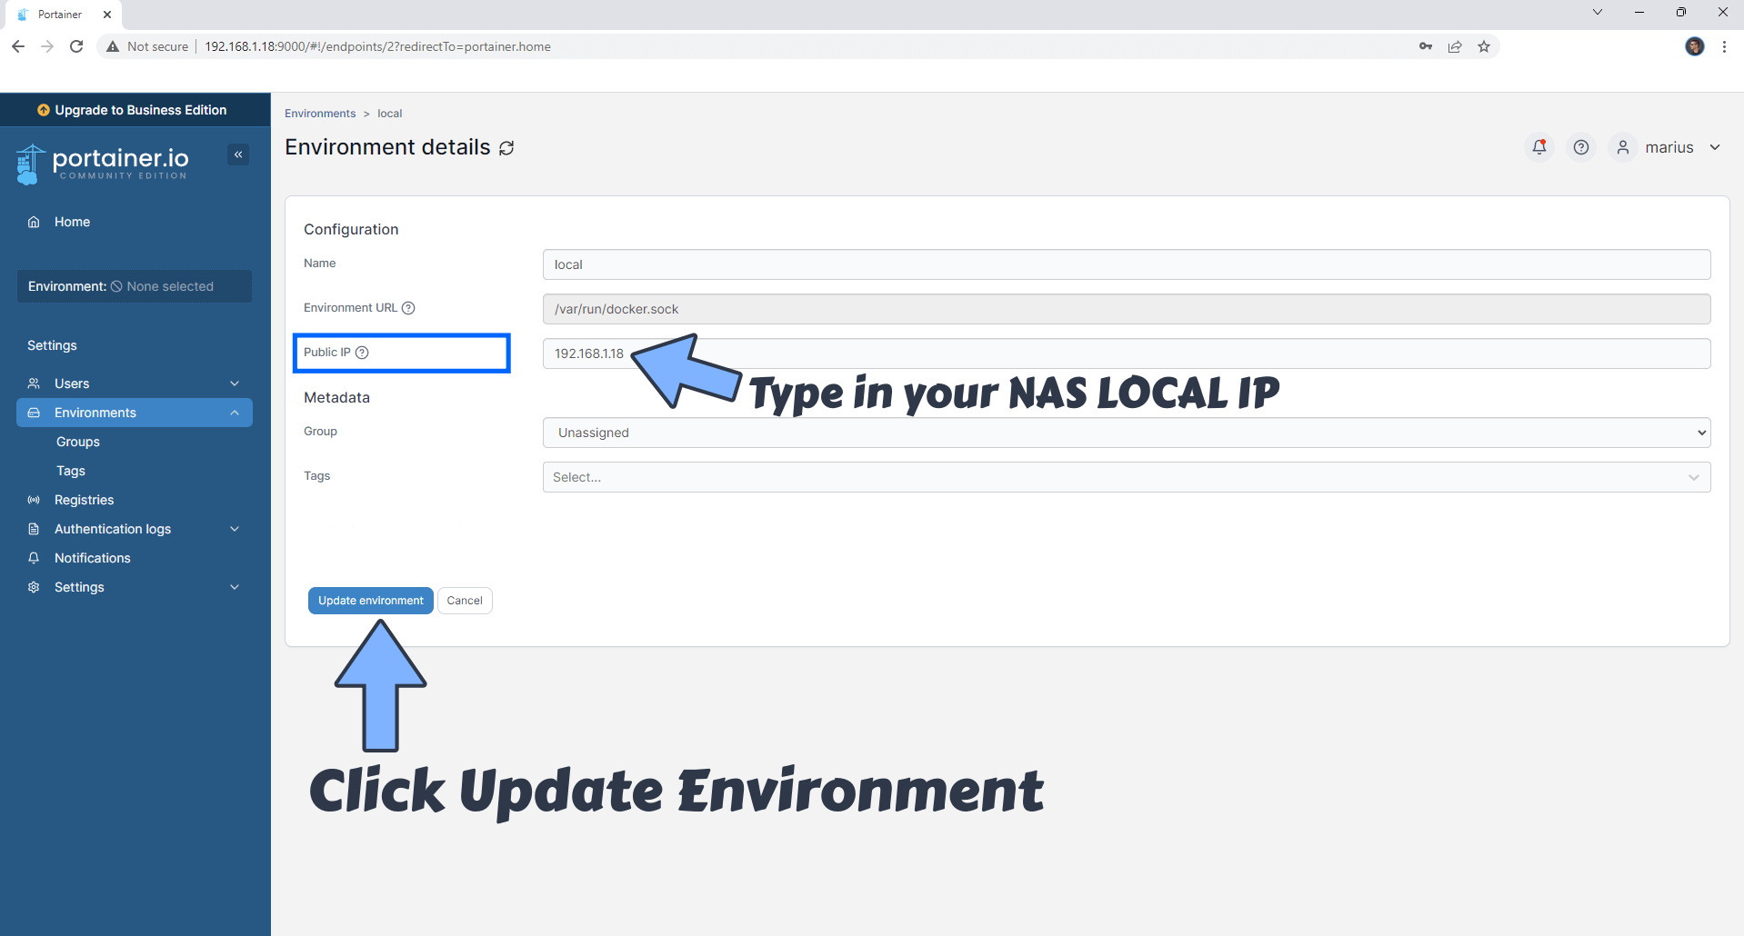The width and height of the screenshot is (1744, 936).
Task: Click the portainer.io logo
Action: (103, 164)
